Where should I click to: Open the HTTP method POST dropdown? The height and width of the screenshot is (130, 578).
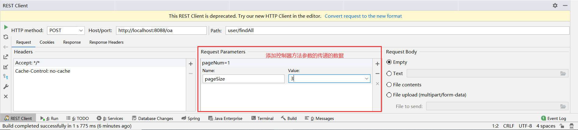(66, 31)
